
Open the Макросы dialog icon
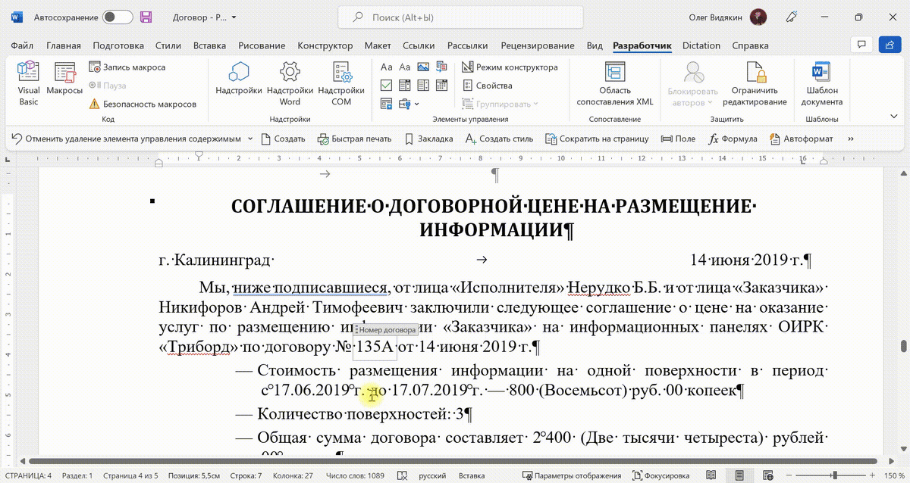[64, 76]
